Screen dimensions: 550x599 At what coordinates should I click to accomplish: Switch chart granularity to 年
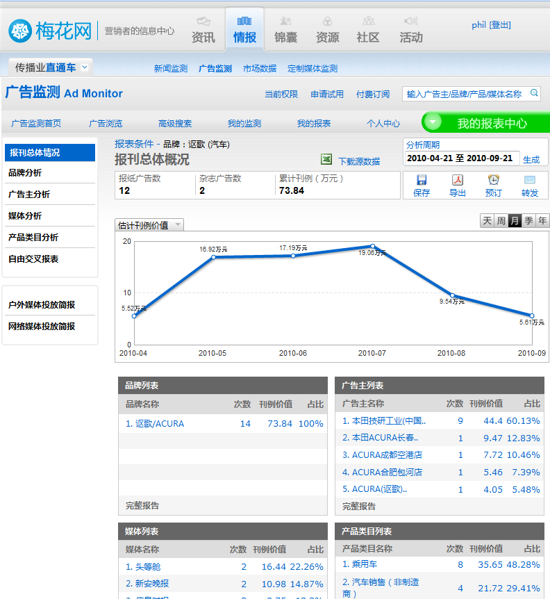[542, 220]
